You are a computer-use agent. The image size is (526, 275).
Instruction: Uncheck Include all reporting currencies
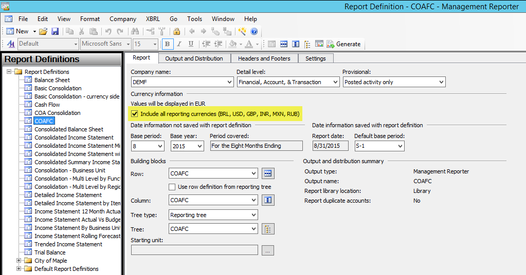(x=135, y=113)
